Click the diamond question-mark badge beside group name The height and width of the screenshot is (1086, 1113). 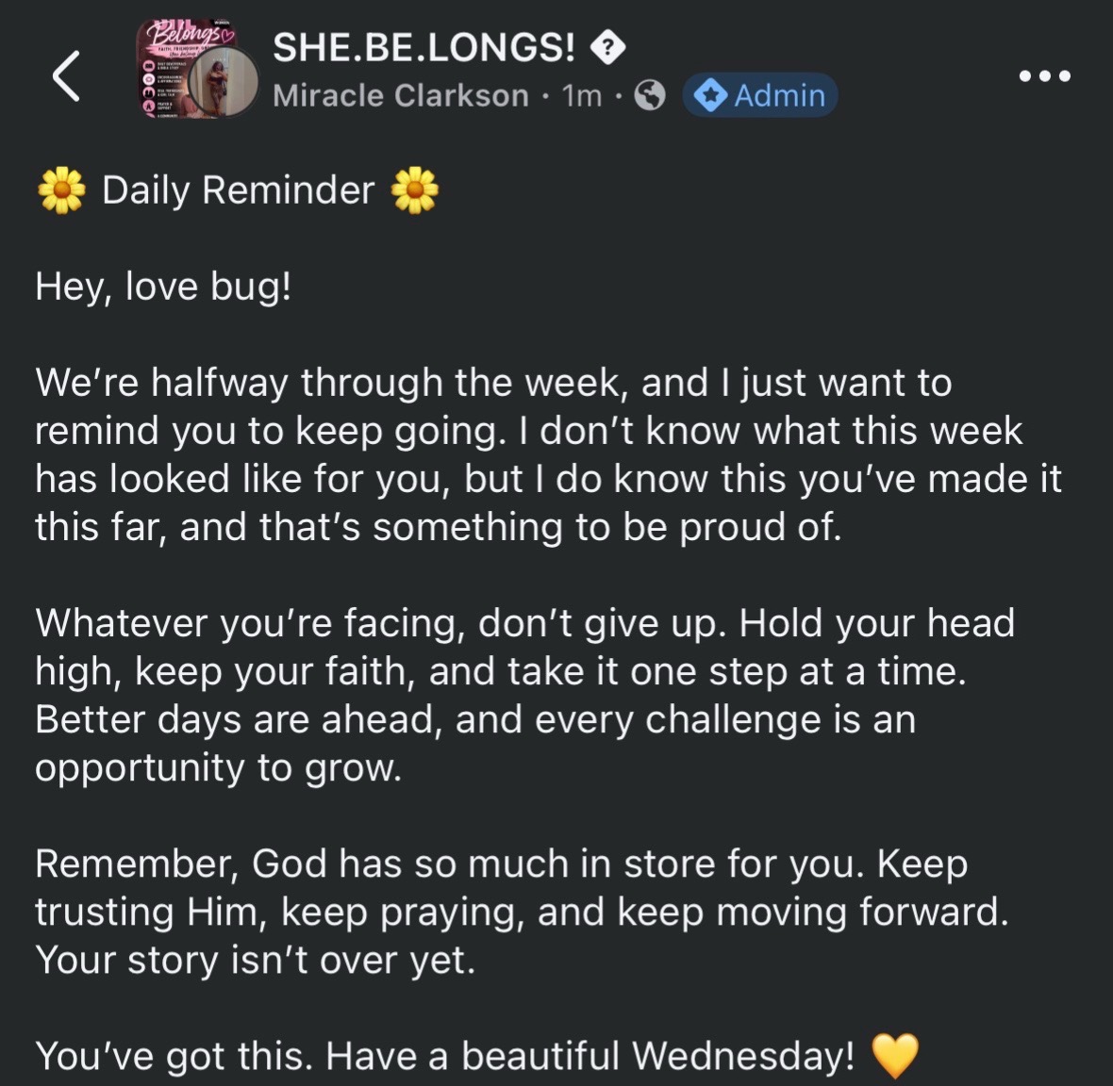coord(608,49)
